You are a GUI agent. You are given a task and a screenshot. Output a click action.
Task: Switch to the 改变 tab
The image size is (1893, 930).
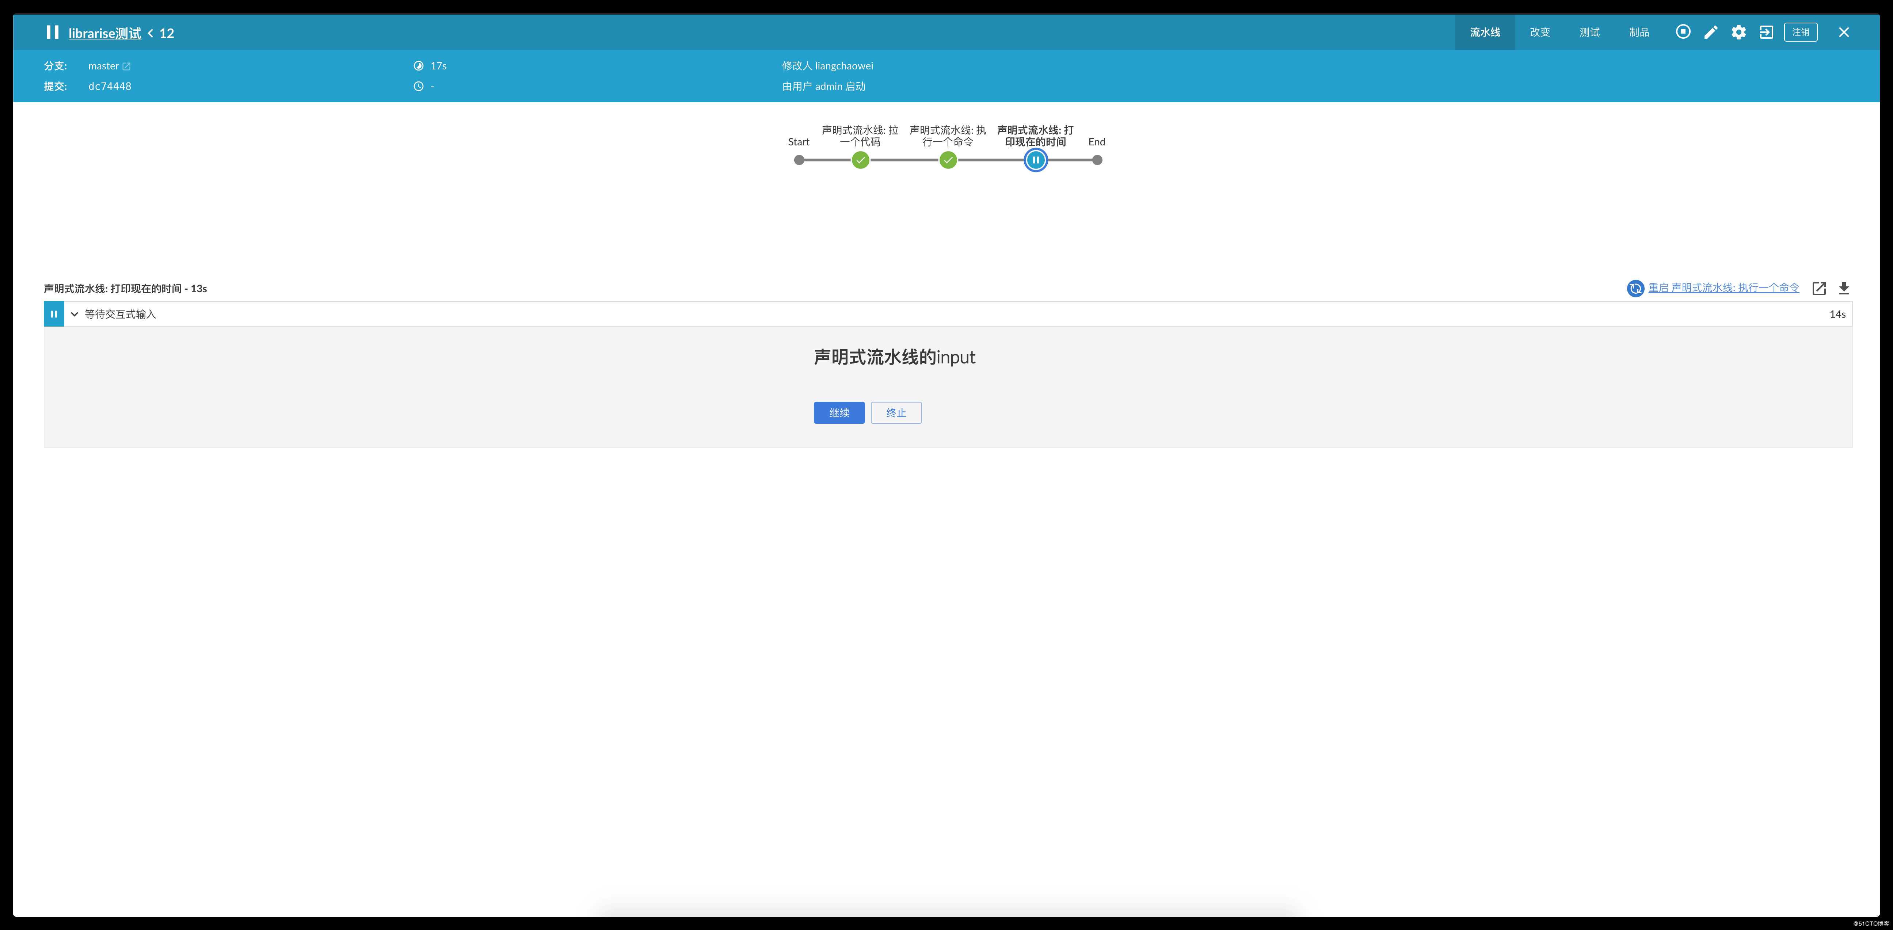point(1539,32)
